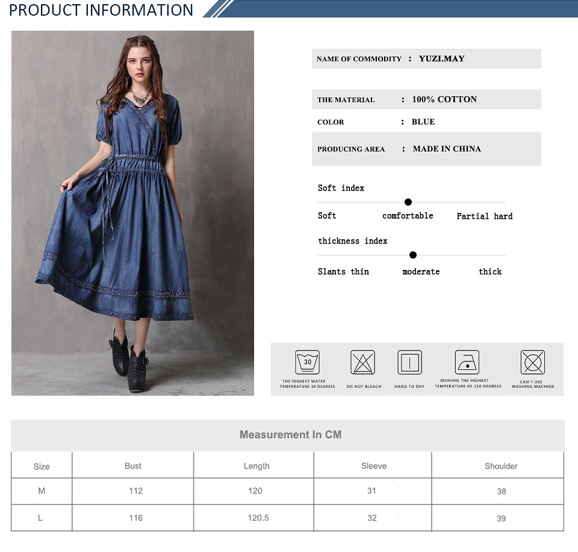The width and height of the screenshot is (578, 552).
Task: Click the COLOR label
Action: coord(331,122)
